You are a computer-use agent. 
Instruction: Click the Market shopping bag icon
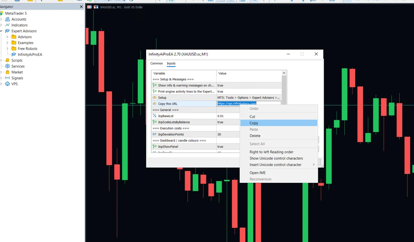pyautogui.click(x=8, y=72)
